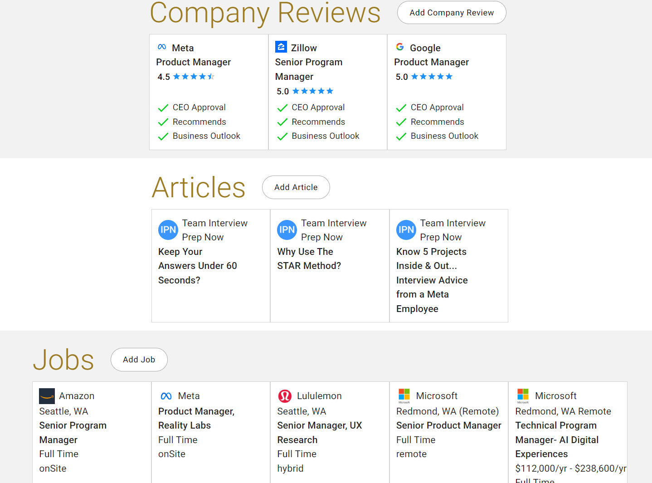This screenshot has width=652, height=483.
Task: Click the IPN avatar on STAR Method article
Action: tap(287, 230)
